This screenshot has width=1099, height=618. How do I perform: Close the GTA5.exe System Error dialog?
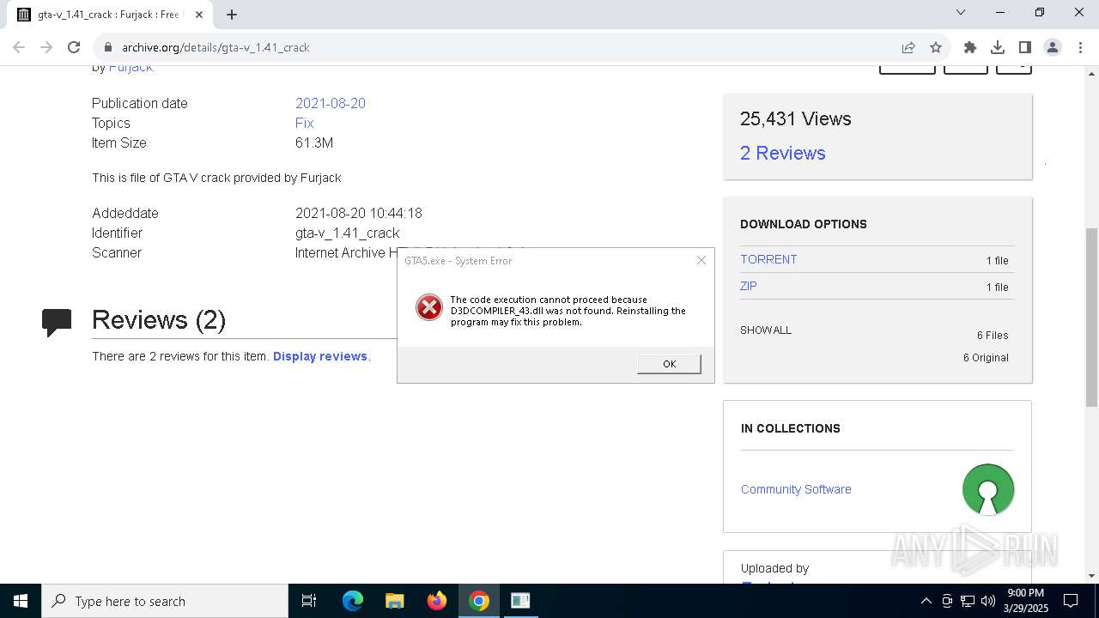pyautogui.click(x=701, y=260)
